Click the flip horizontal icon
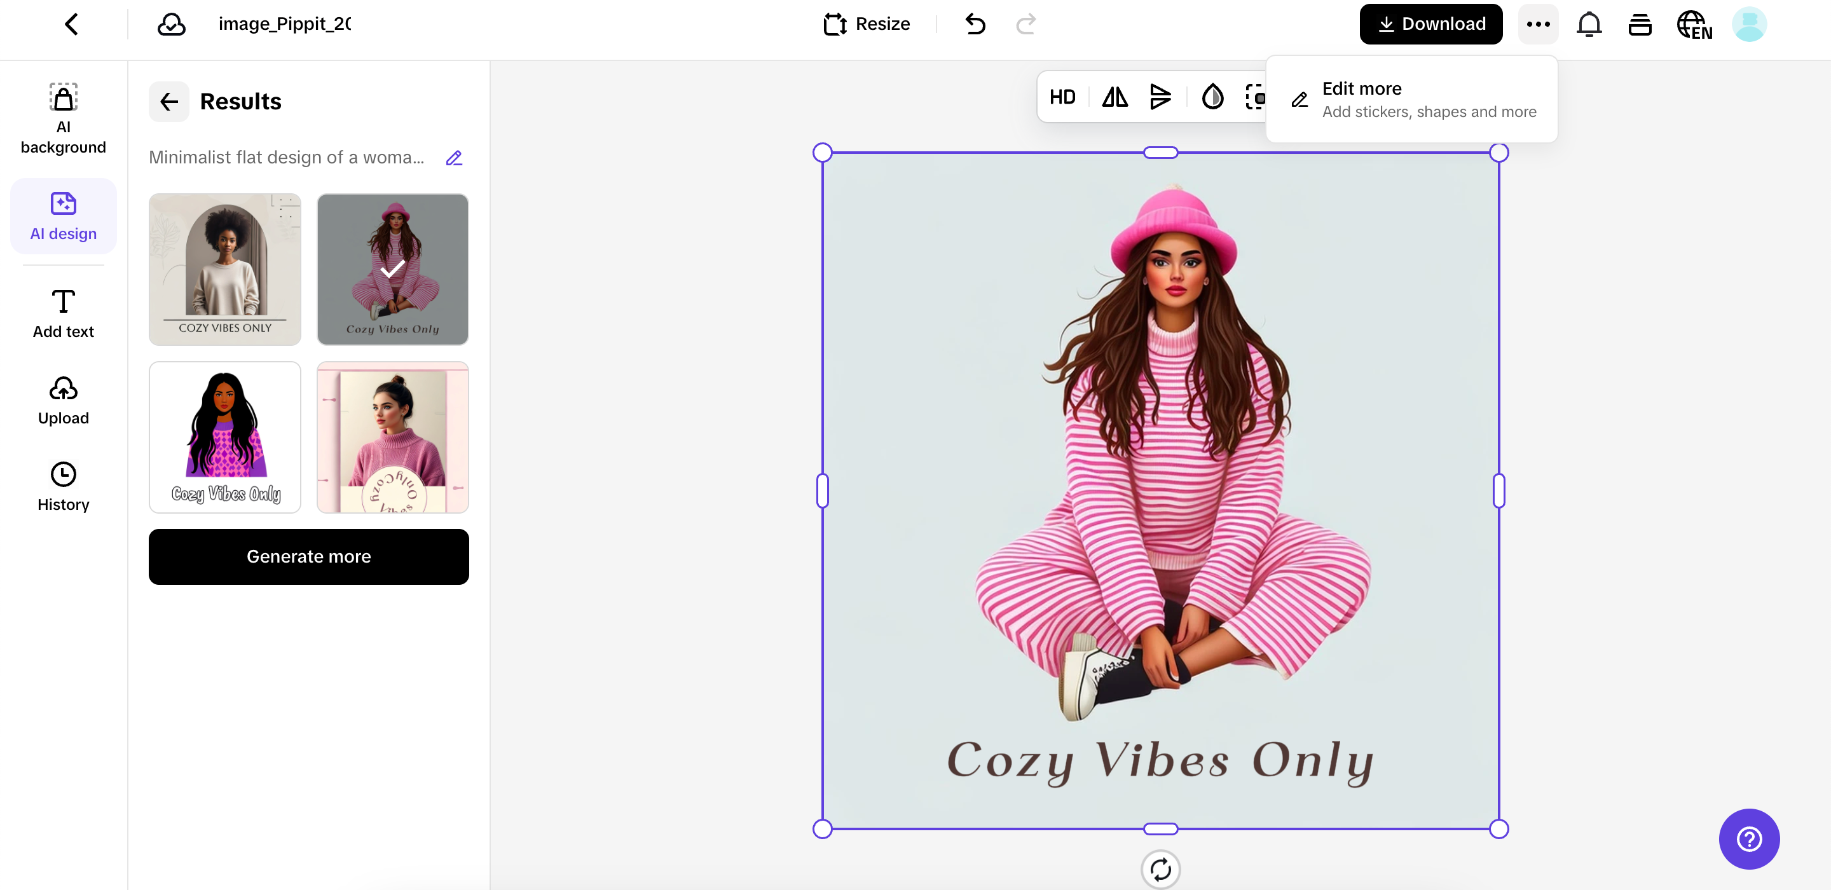 (1114, 97)
